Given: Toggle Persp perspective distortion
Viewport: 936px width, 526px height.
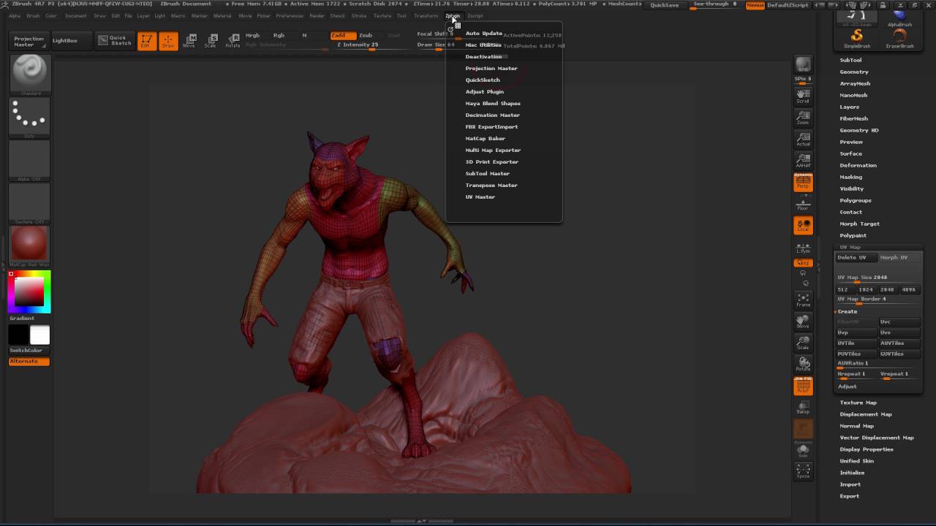Looking at the screenshot, I should (x=803, y=183).
